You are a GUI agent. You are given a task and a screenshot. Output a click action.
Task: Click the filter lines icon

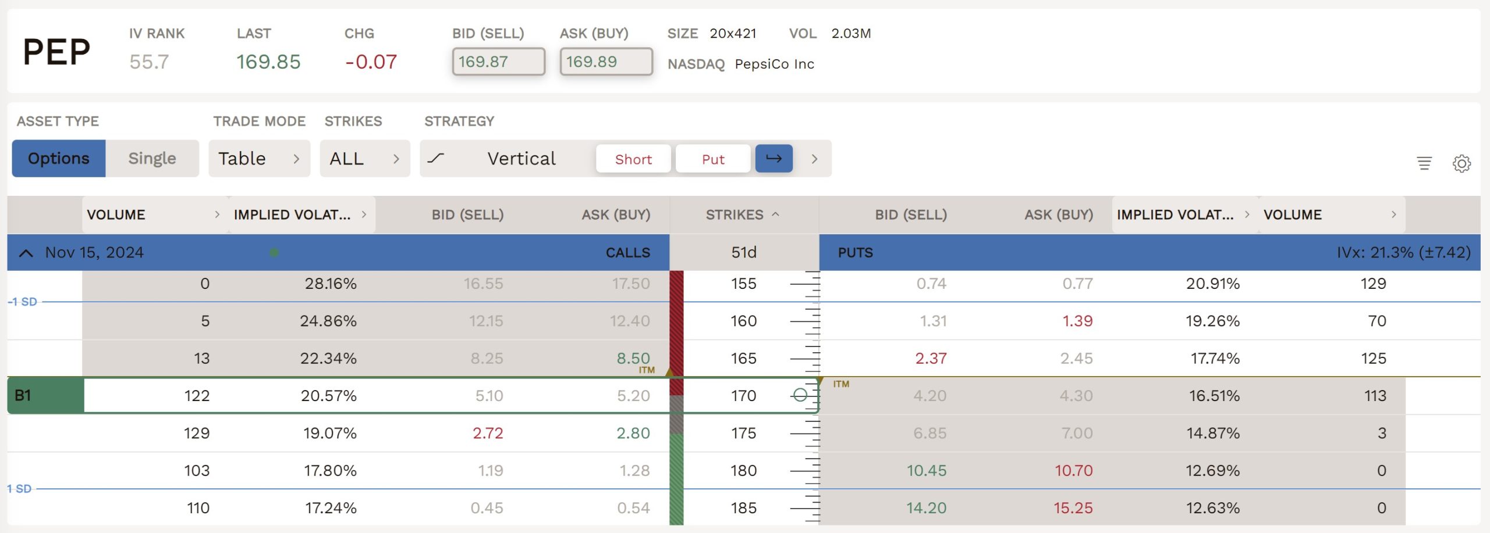[1424, 163]
